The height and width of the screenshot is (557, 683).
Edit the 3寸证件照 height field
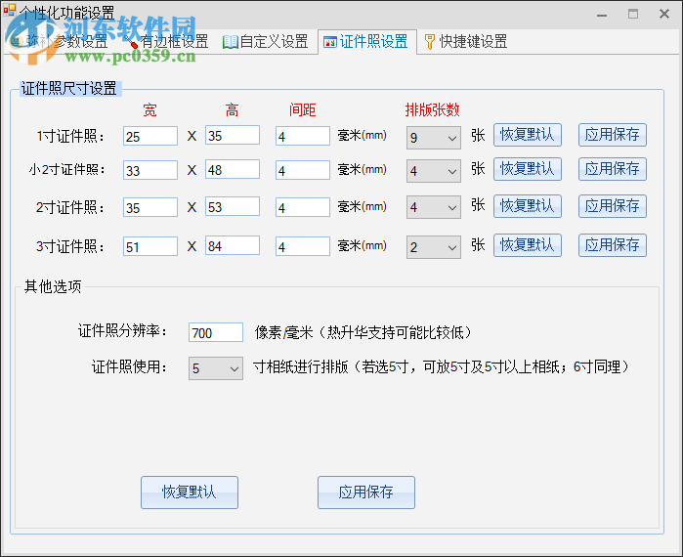(x=233, y=245)
